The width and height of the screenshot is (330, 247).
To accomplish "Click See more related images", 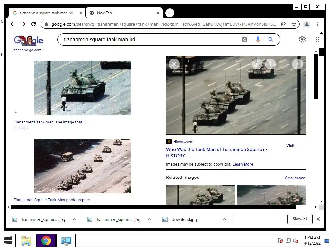I will tap(295, 178).
